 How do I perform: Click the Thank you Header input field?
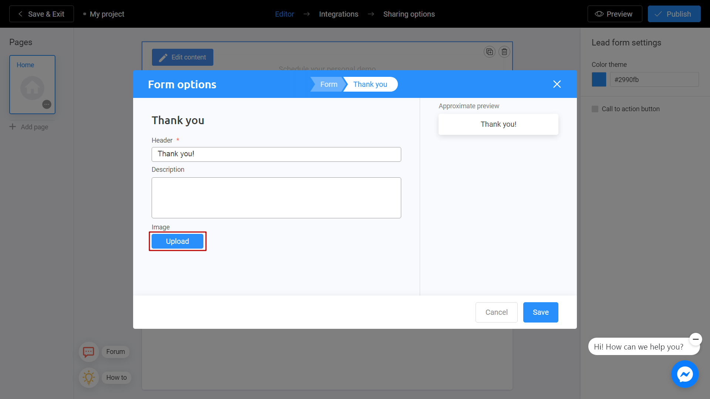pyautogui.click(x=277, y=154)
